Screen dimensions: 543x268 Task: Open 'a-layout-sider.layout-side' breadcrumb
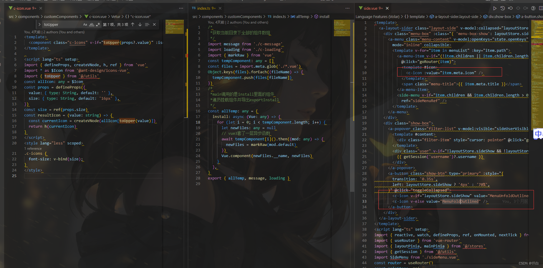pos(454,16)
